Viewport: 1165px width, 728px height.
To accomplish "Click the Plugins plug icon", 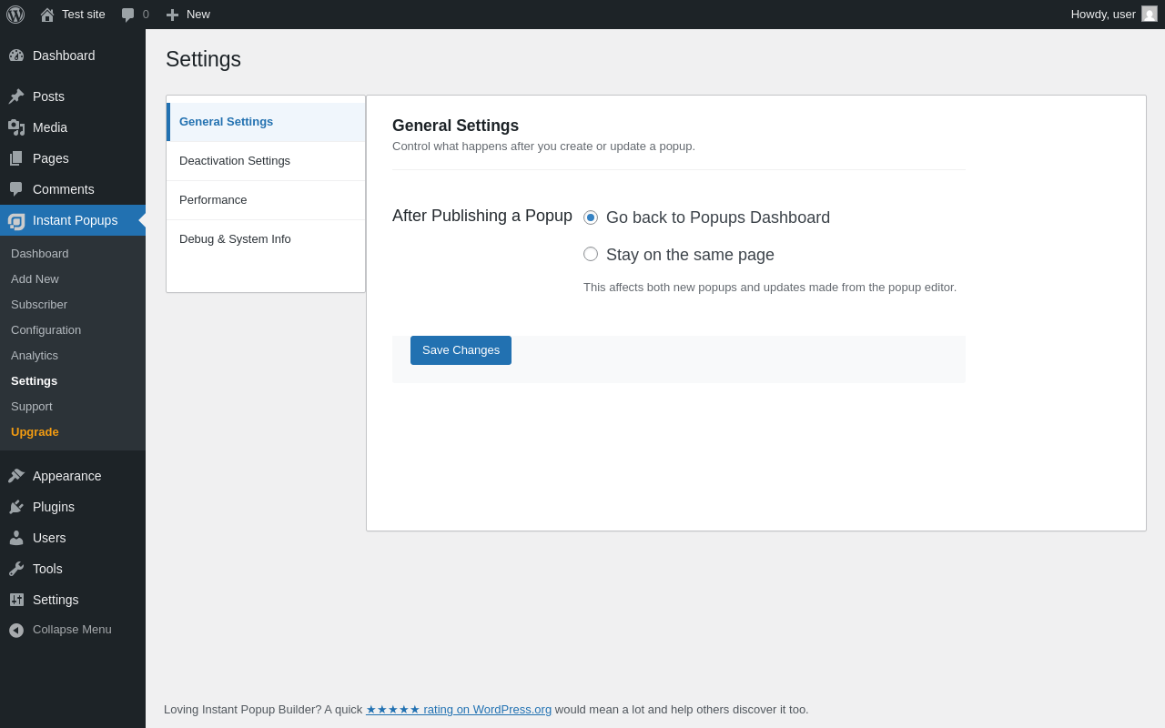I will [16, 507].
